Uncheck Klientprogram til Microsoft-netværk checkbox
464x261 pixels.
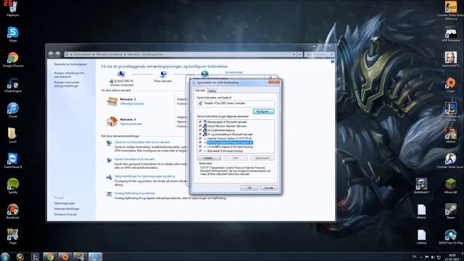click(200, 122)
